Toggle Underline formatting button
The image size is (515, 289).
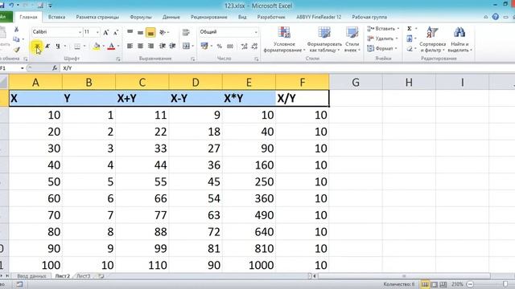[58, 47]
